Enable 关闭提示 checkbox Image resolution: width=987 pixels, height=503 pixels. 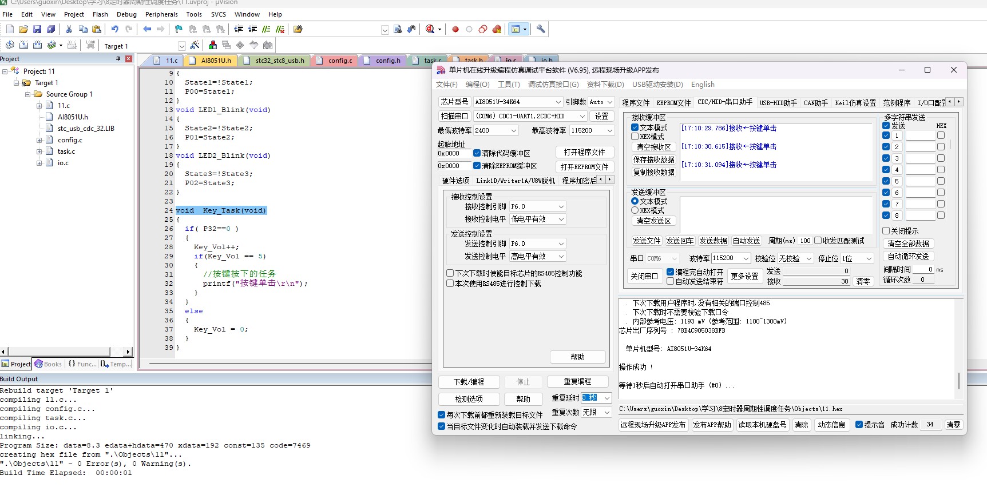point(886,231)
